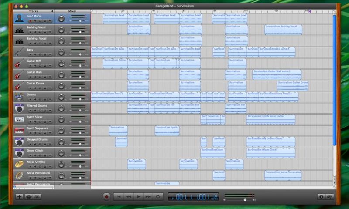Select the Survivalism Backing Vocal outro region
The height and width of the screenshot is (209, 349).
pyautogui.click(x=283, y=30)
